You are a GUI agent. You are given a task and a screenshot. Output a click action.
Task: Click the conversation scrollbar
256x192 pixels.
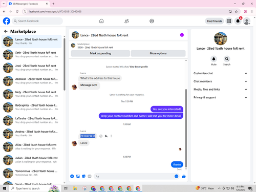pos(186,128)
